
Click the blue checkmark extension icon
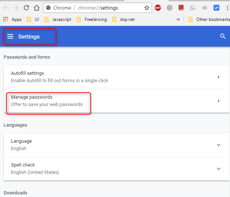(x=216, y=8)
